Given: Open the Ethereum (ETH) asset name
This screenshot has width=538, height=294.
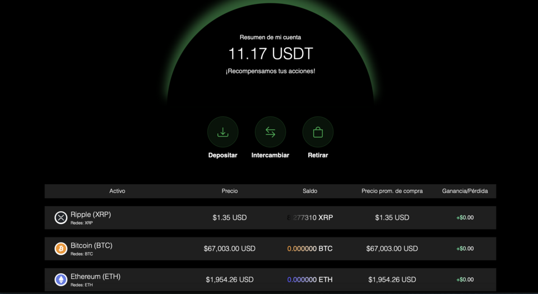Looking at the screenshot, I should click(95, 276).
